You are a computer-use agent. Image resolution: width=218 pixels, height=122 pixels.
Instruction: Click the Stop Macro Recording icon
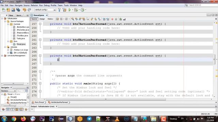(116, 19)
